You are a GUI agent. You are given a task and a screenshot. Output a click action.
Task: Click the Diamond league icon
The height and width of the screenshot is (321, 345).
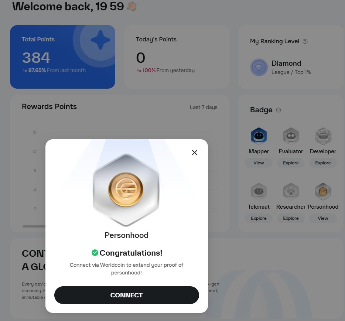point(259,67)
